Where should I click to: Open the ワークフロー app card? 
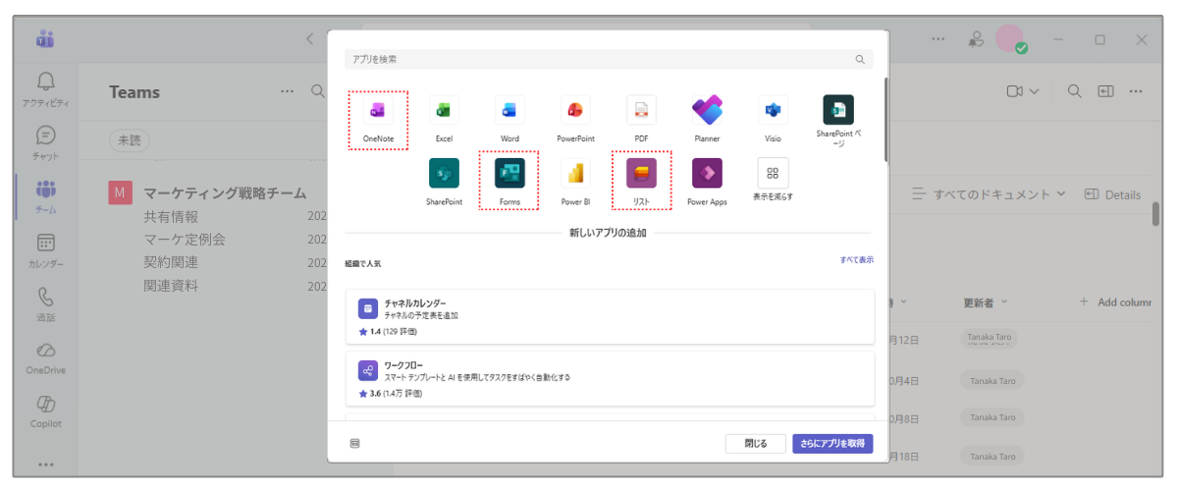point(610,377)
